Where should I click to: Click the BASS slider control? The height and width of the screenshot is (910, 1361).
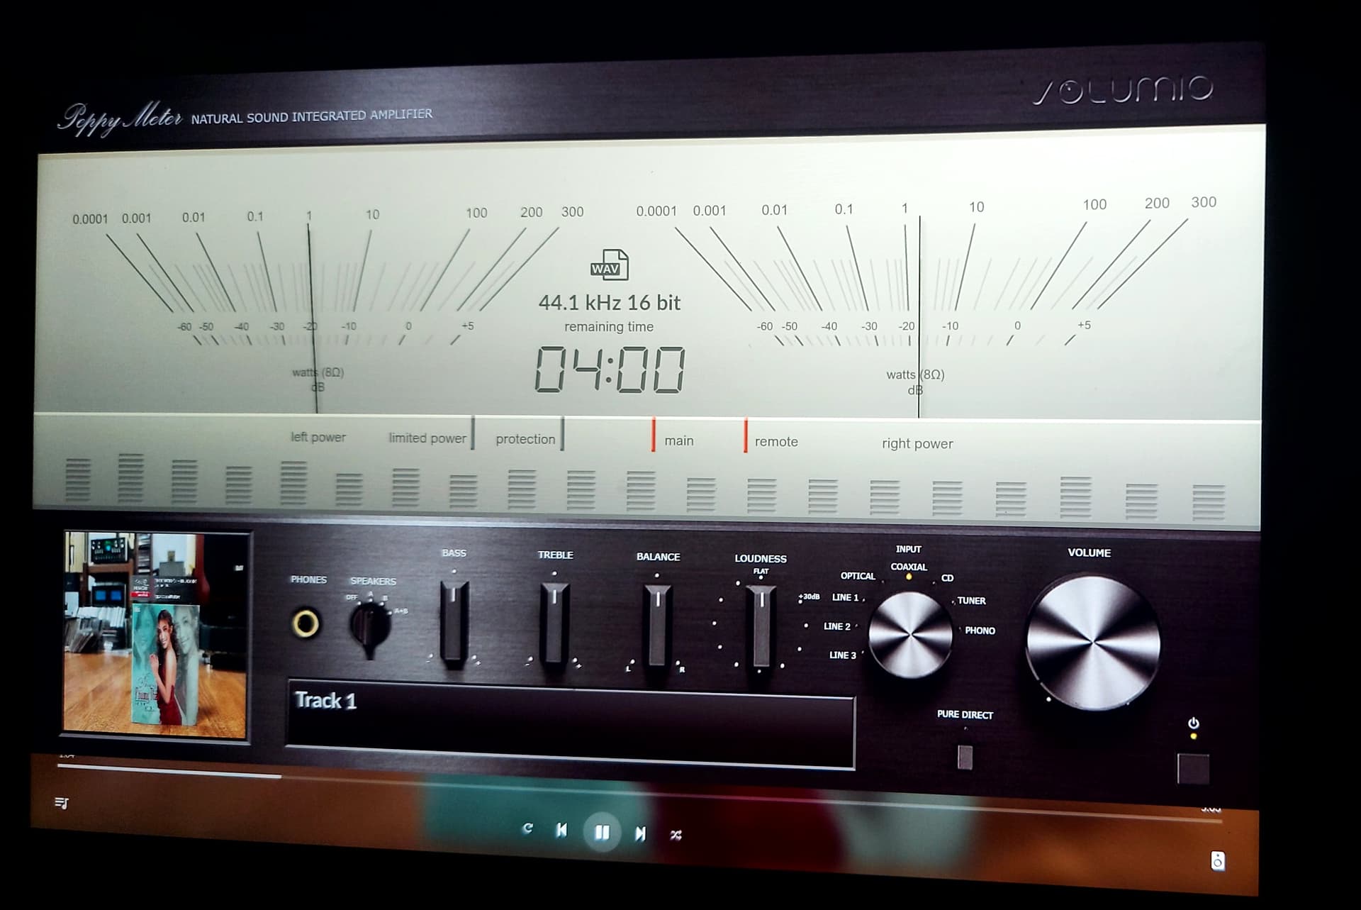(x=454, y=623)
